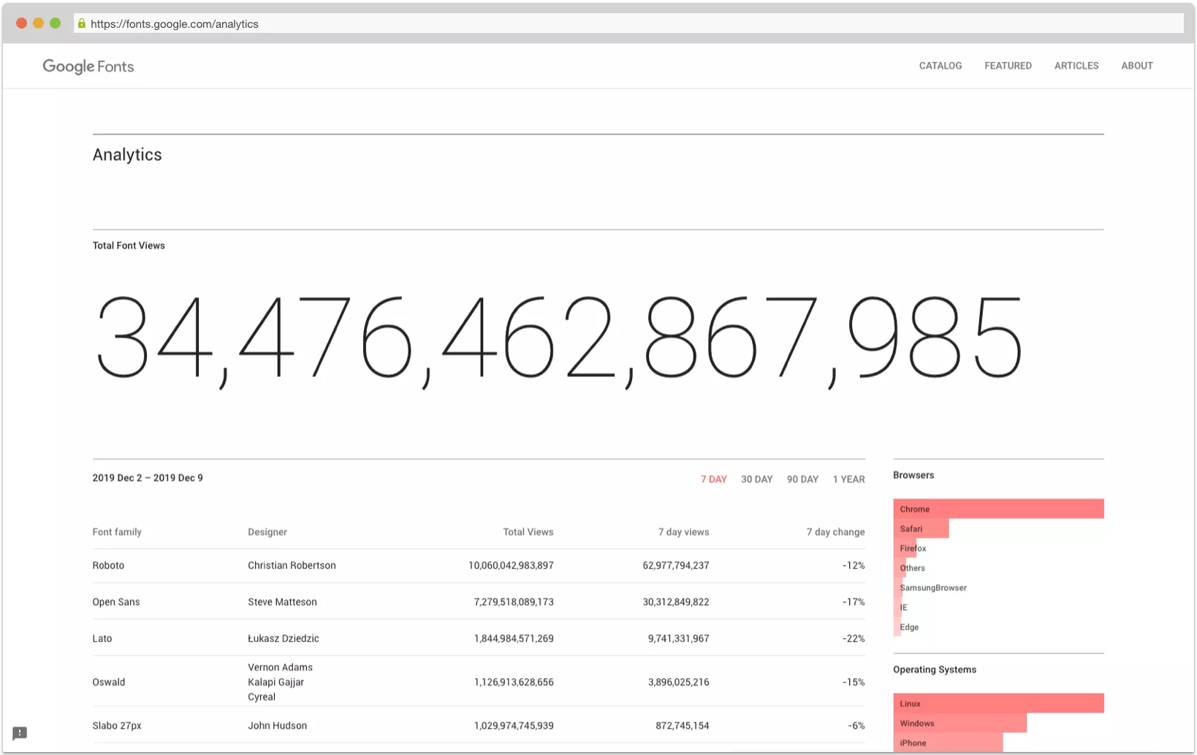Click the Google Fonts logo

pyautogui.click(x=88, y=67)
